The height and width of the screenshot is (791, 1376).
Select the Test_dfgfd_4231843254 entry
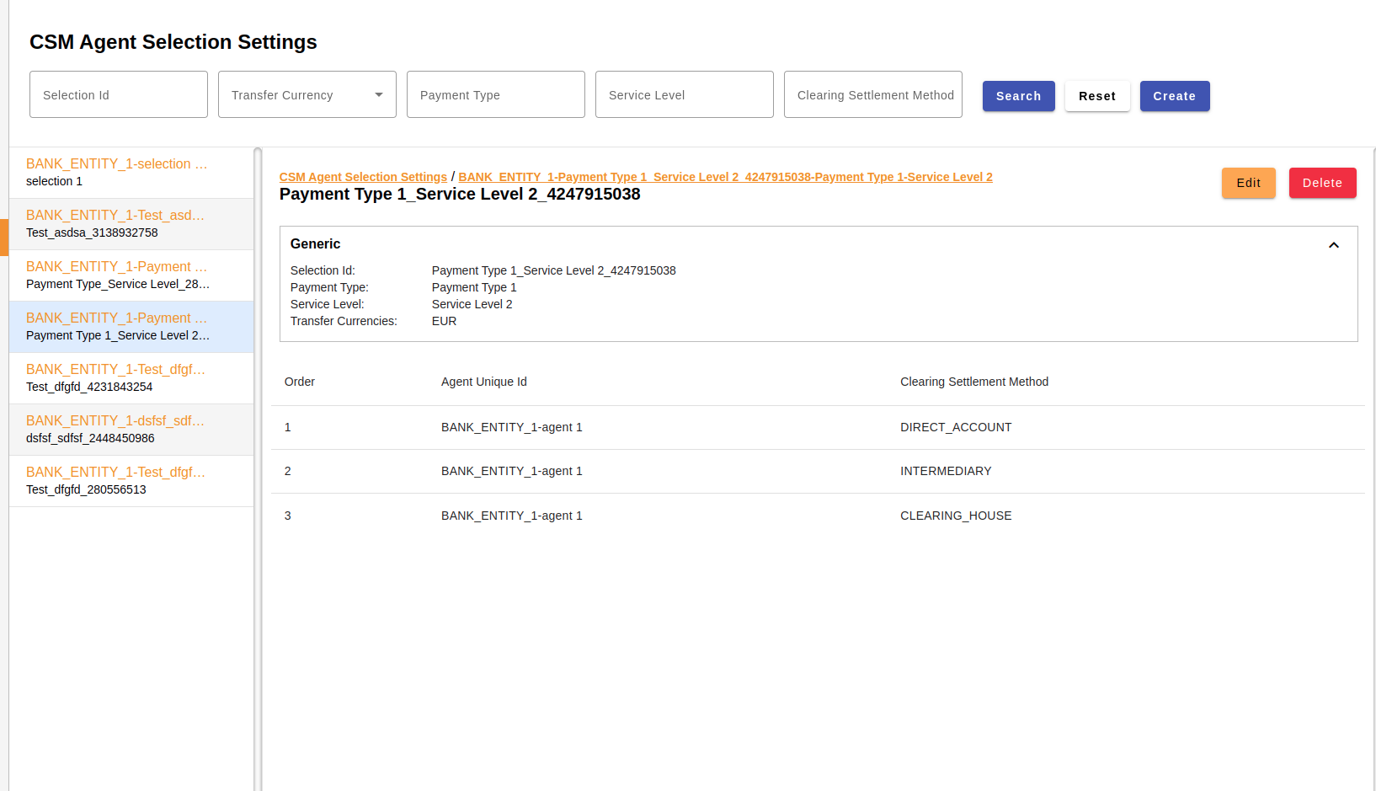(x=131, y=378)
